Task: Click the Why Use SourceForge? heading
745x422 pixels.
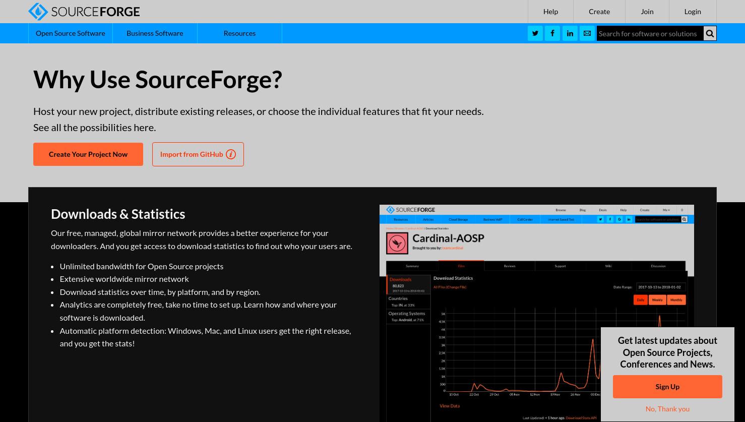Action: [x=158, y=79]
